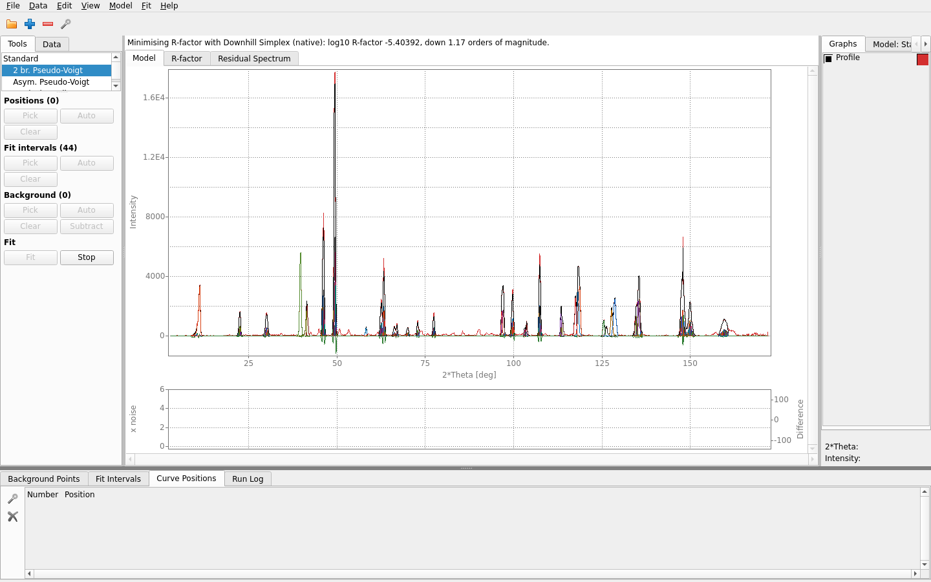
Task: Select 2 br. Pseudo-Voigt model
Action: coord(56,70)
